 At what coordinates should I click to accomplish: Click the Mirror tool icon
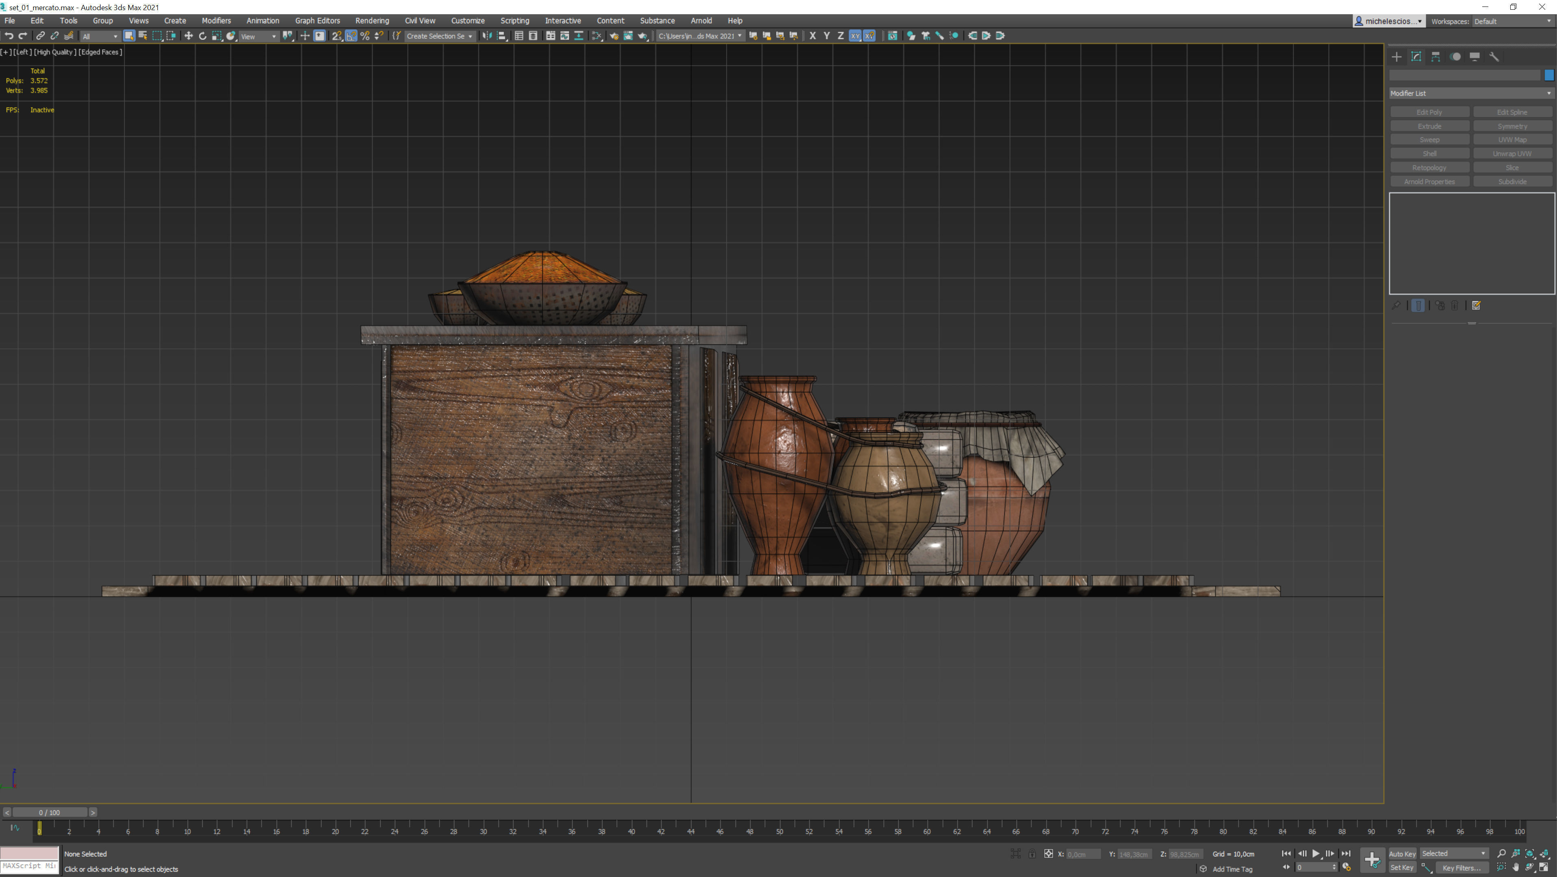pos(487,36)
